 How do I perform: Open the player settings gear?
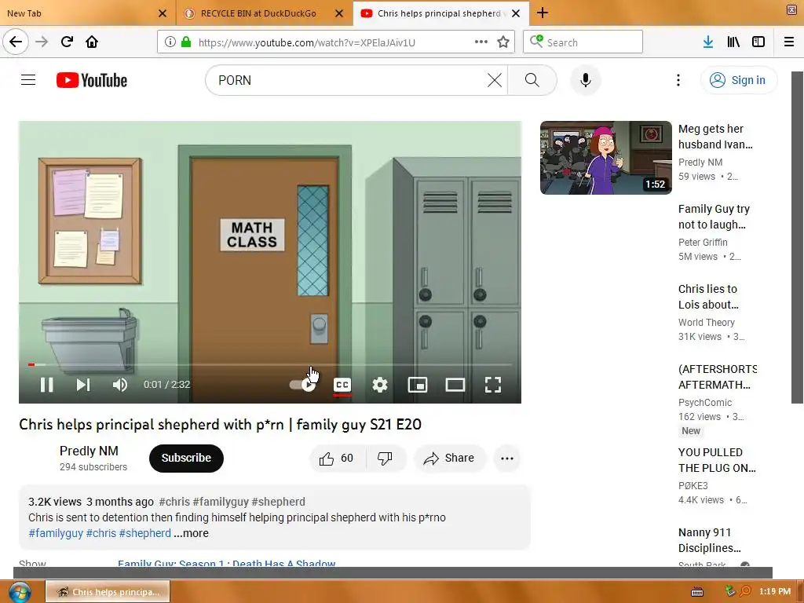379,385
